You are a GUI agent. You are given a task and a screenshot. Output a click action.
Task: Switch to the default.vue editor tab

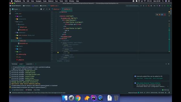pos(56,9)
